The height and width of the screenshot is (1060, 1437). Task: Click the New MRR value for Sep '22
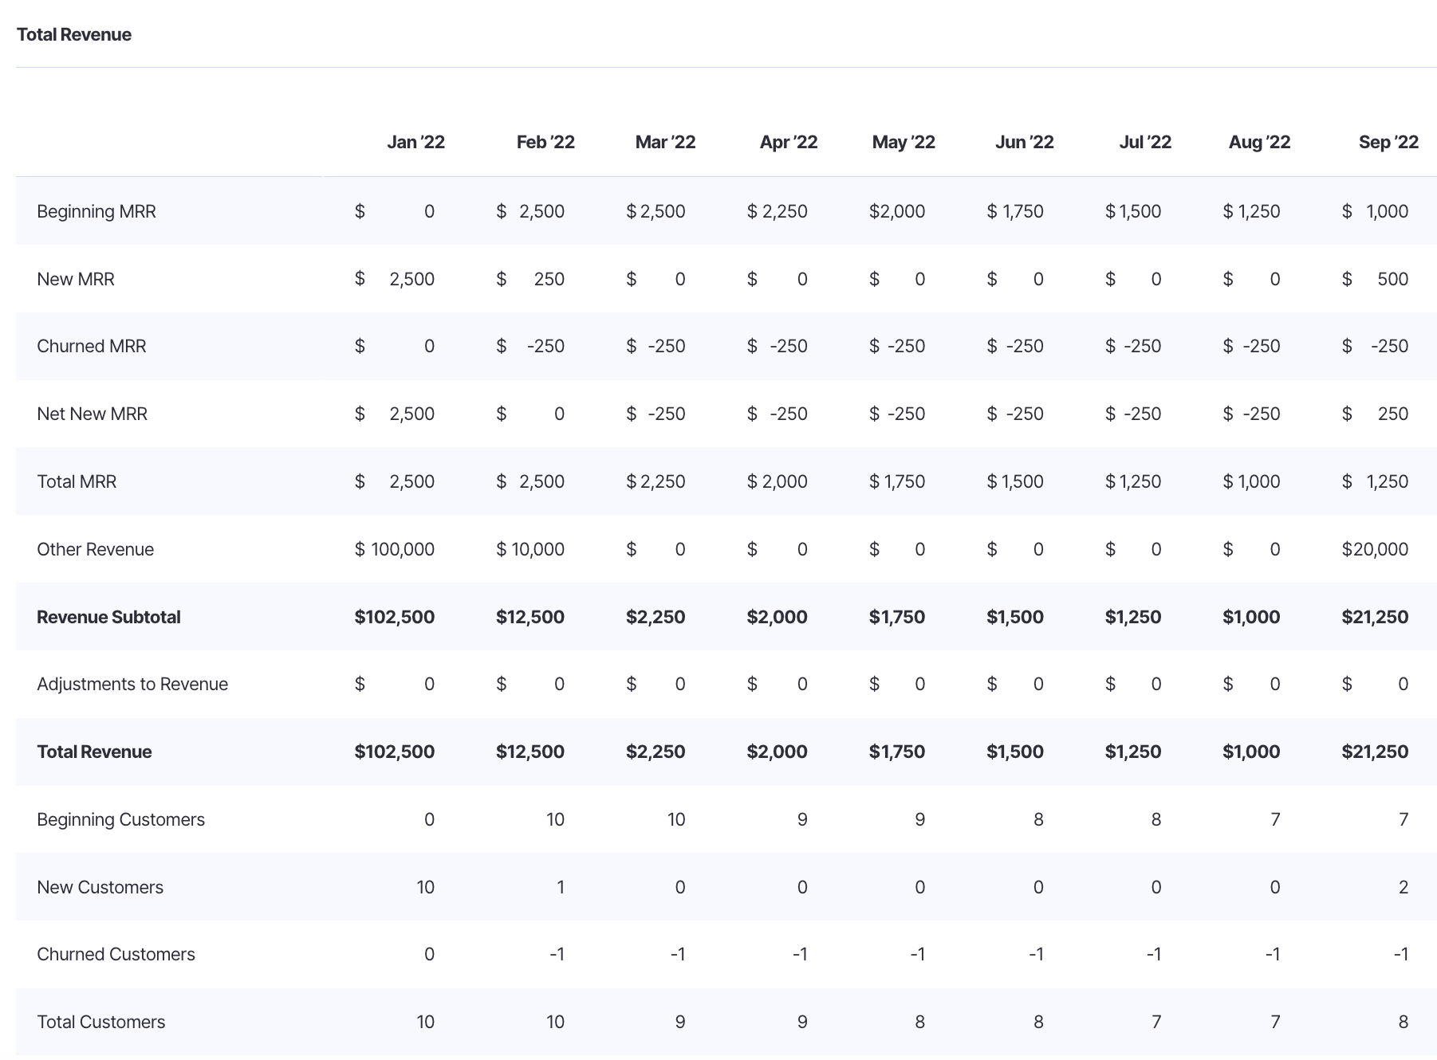[x=1392, y=279]
